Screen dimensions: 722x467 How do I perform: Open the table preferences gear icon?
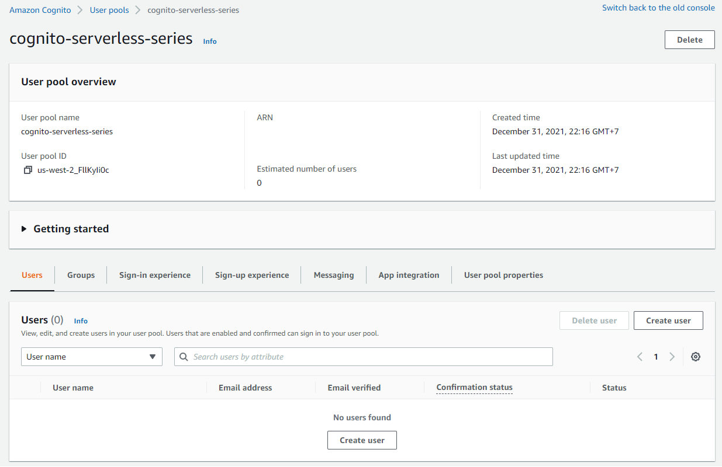(x=696, y=356)
